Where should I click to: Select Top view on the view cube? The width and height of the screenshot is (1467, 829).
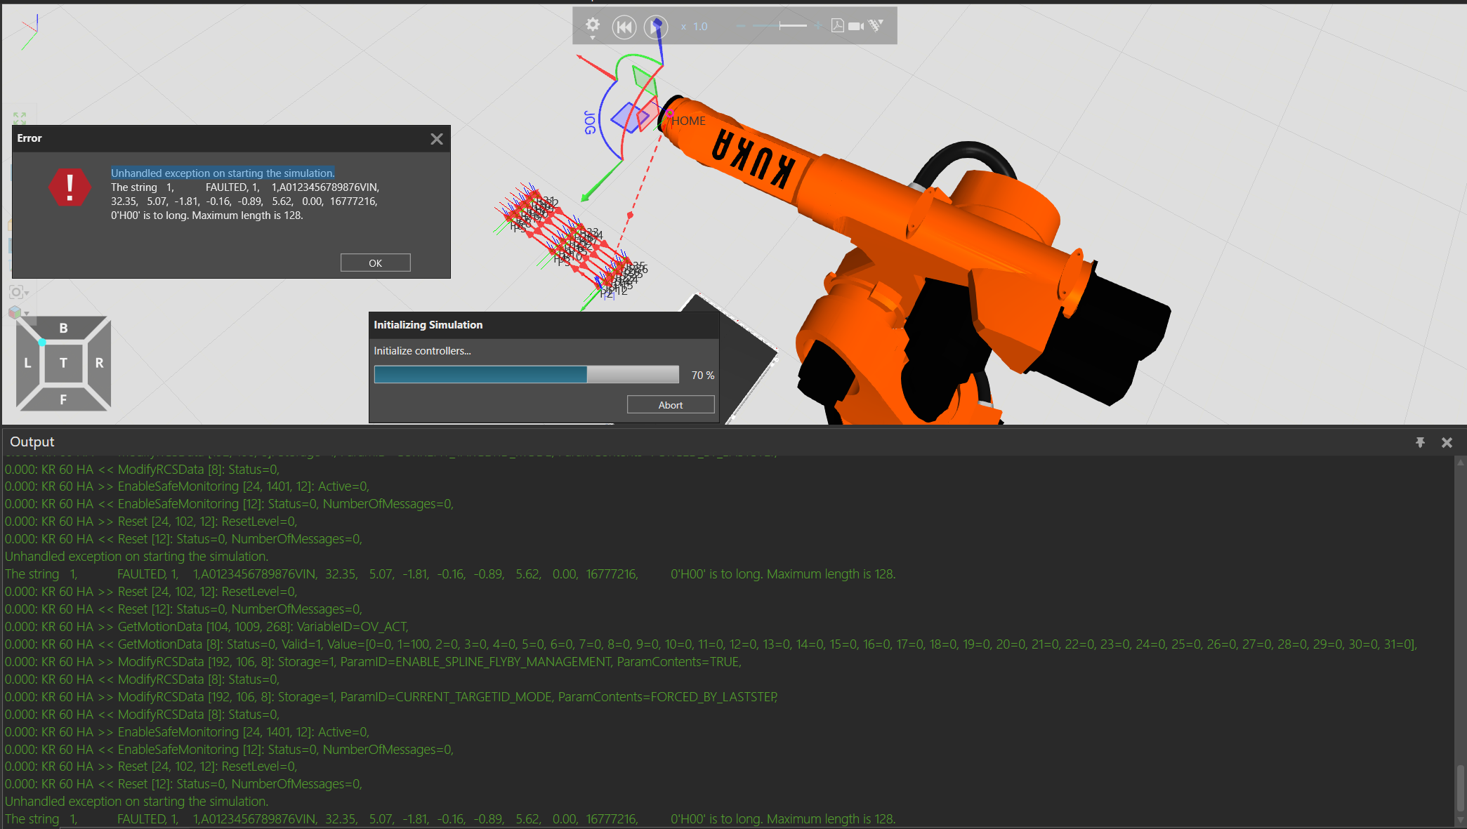[63, 363]
